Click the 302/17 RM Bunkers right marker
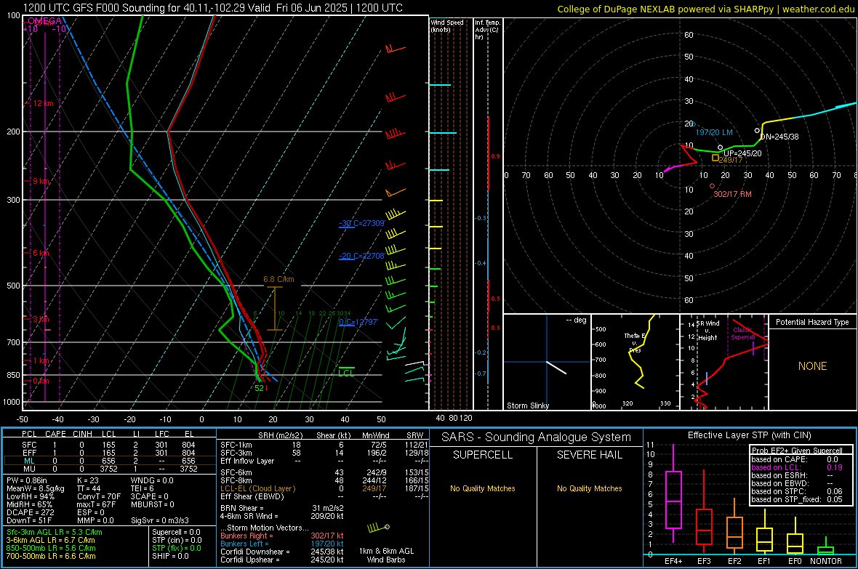The image size is (858, 569). click(712, 186)
